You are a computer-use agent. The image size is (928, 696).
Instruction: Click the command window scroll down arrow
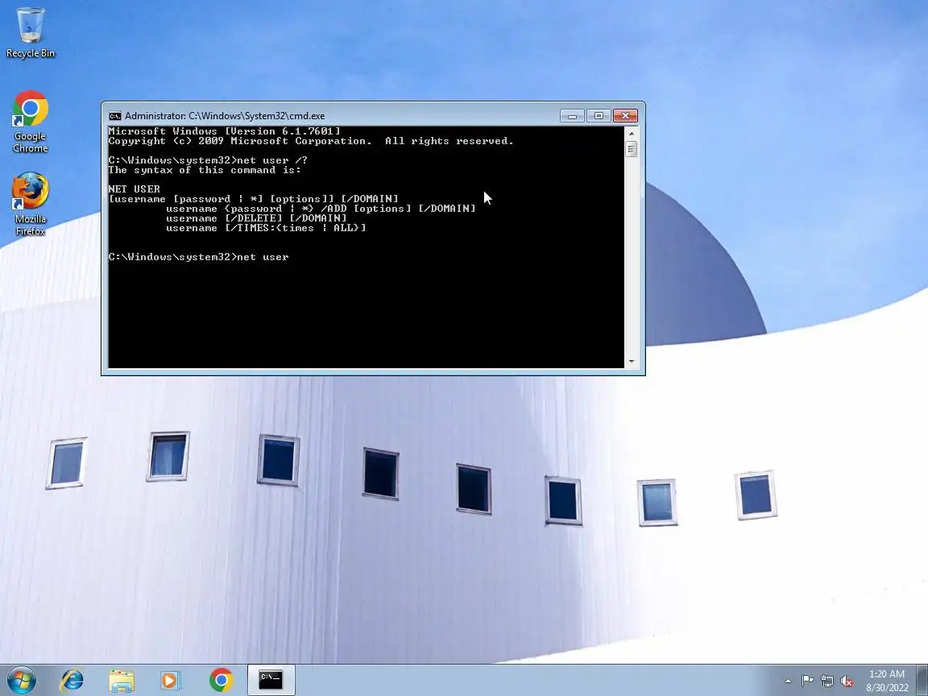point(632,361)
